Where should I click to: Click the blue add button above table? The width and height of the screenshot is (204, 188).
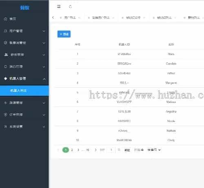(64, 34)
